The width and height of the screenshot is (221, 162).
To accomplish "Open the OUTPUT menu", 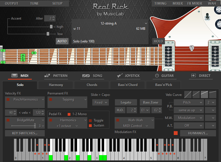I will tap(12, 4).
